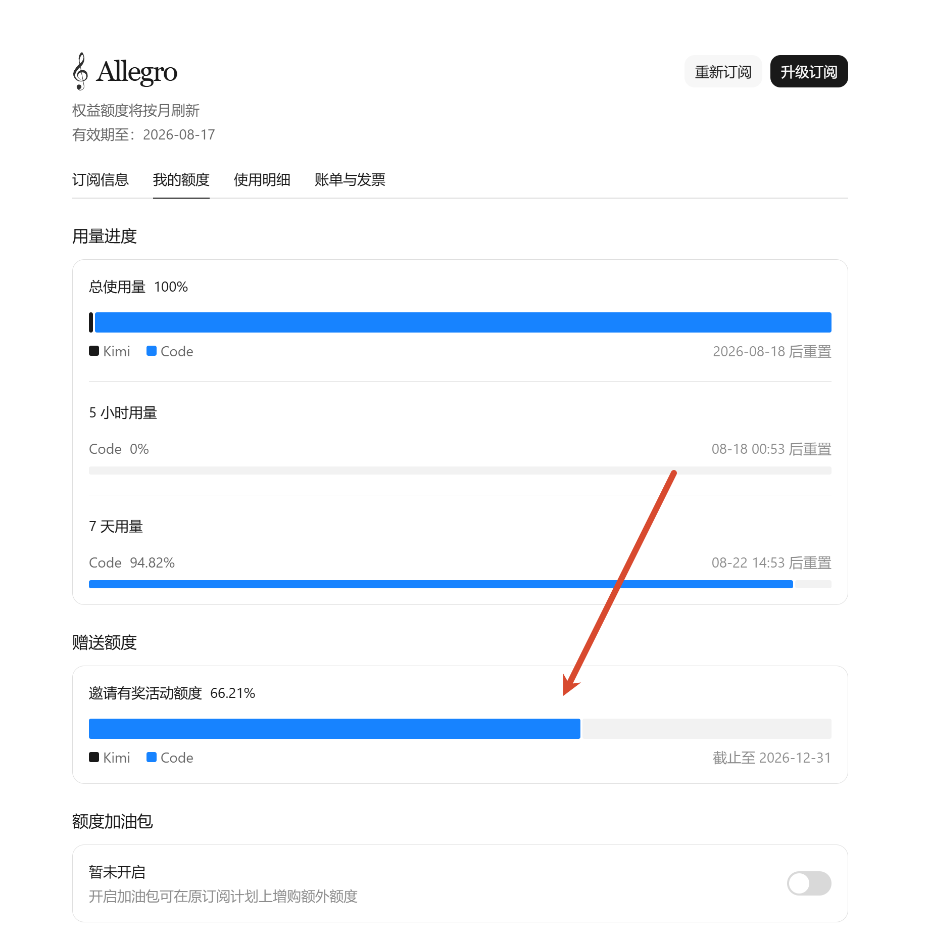The width and height of the screenshot is (929, 939).
Task: Click the 额度加油包 section heading
Action: (x=113, y=822)
